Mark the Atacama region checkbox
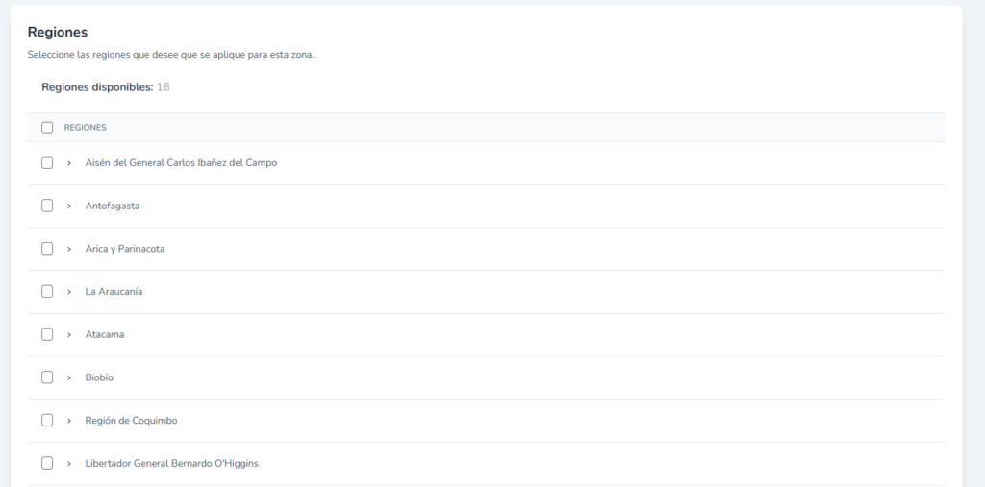The image size is (985, 487). point(47,334)
